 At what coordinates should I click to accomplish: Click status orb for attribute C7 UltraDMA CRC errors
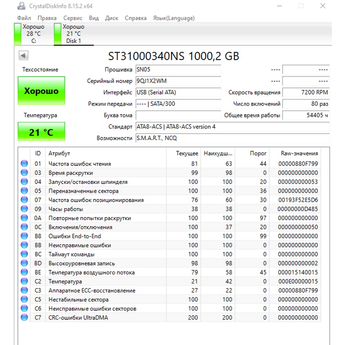tap(24, 317)
